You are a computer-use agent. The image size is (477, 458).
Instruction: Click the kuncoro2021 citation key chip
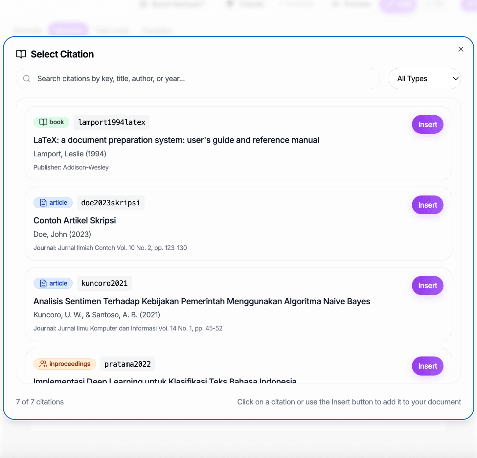pyautogui.click(x=104, y=283)
